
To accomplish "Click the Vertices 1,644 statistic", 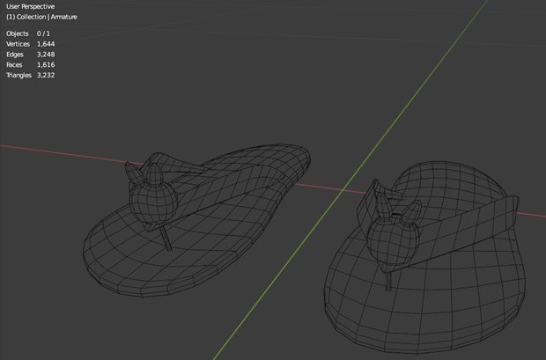I will [31, 44].
